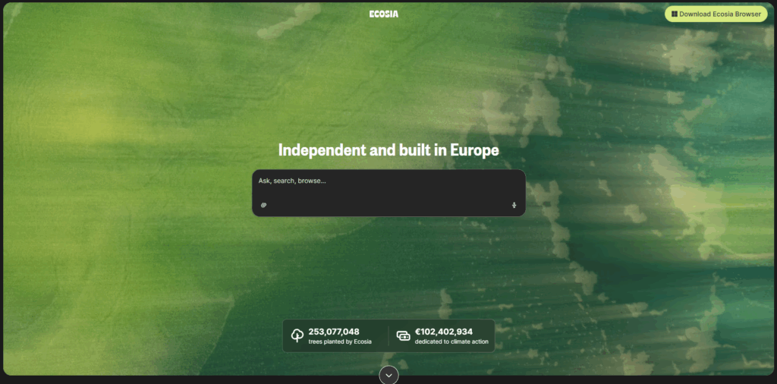Click the money icon beside climate action amount
Screen dimensions: 777x384
coord(404,336)
